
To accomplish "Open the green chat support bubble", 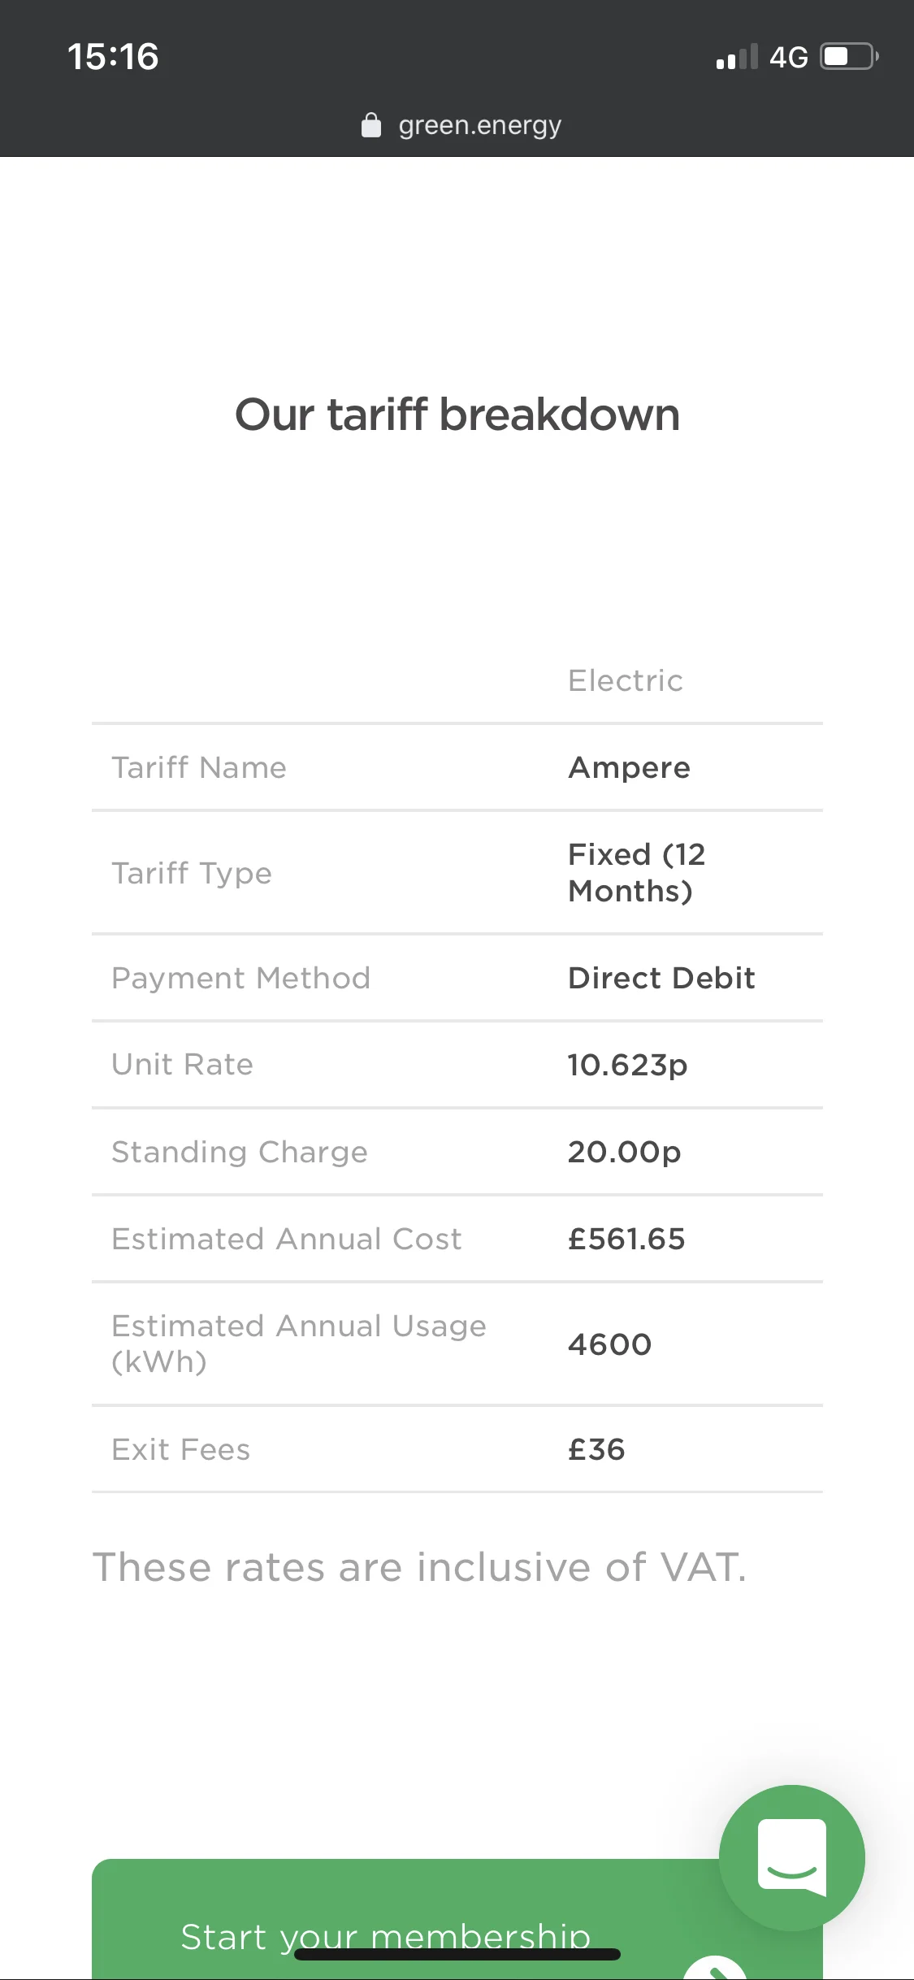I will [791, 1857].
